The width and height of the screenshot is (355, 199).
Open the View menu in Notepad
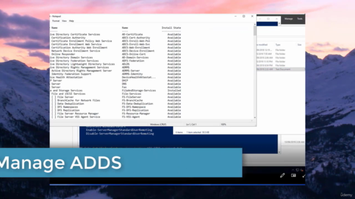[x=64, y=21]
